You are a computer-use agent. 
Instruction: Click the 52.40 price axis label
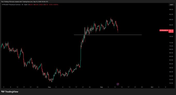click(x=171, y=80)
